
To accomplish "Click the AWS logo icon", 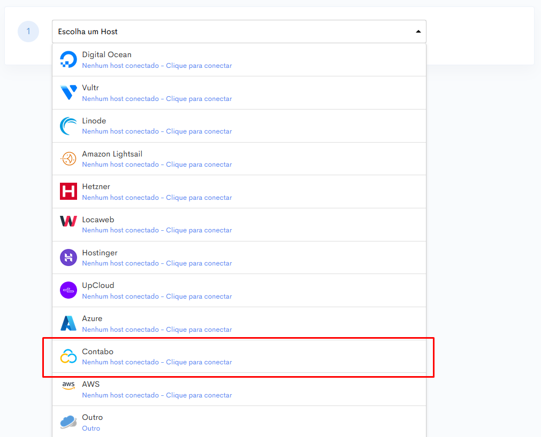I will coord(68,385).
